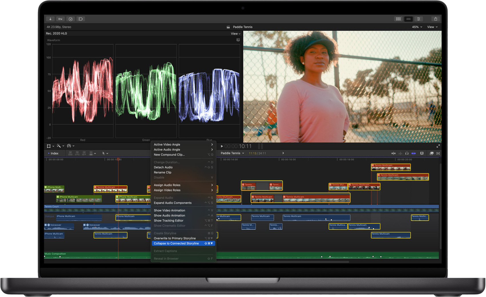Toggle snapping in the timeline
This screenshot has height=297, width=486.
click(413, 153)
